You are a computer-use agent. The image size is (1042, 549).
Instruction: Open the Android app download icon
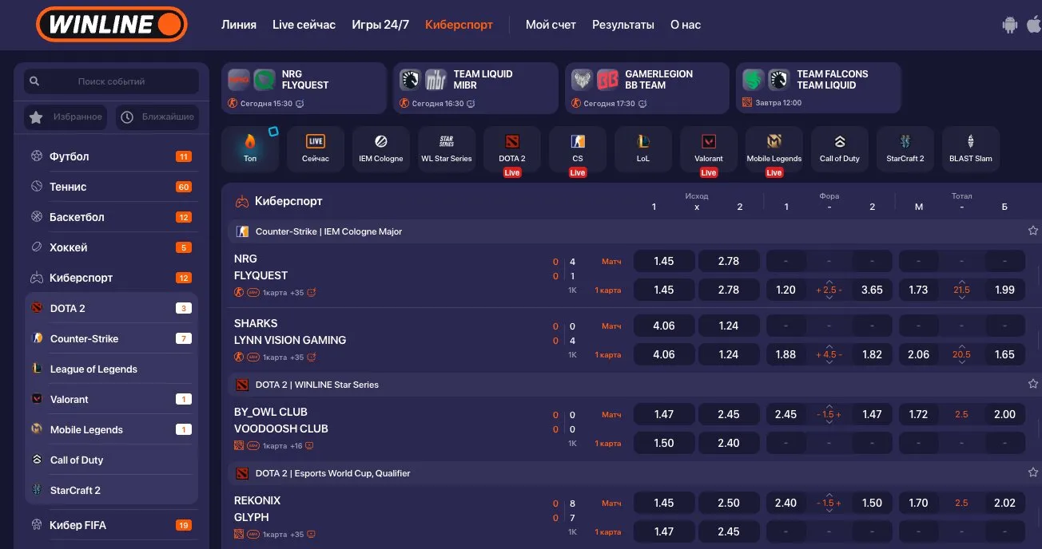(1010, 25)
